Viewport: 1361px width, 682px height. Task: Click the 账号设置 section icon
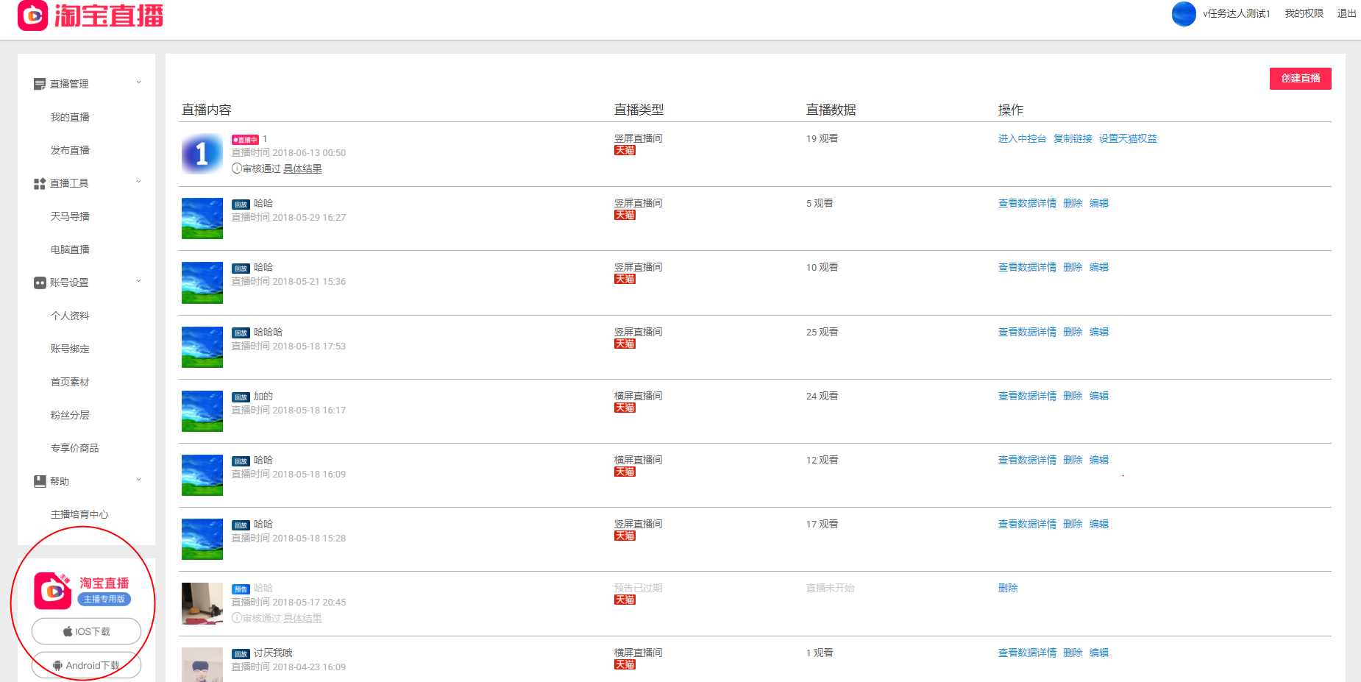click(40, 283)
